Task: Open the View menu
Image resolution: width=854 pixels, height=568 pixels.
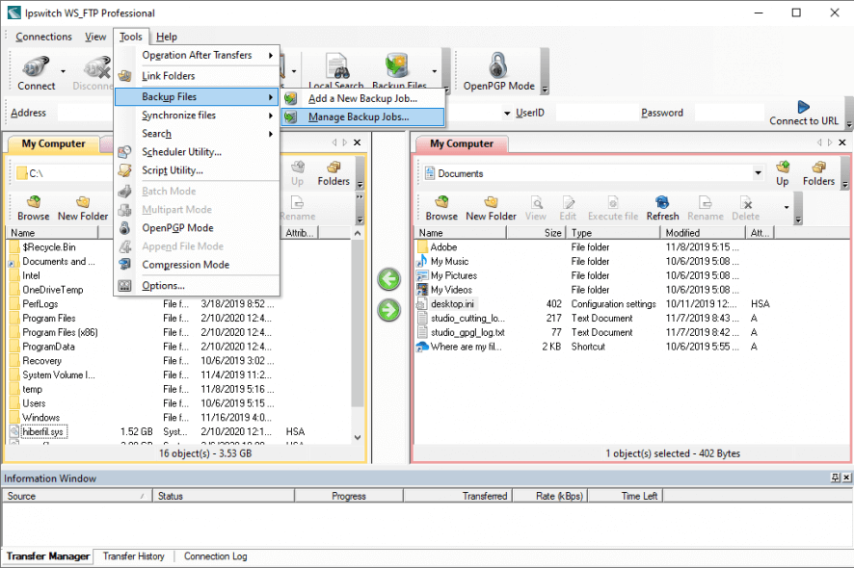Action: click(95, 37)
